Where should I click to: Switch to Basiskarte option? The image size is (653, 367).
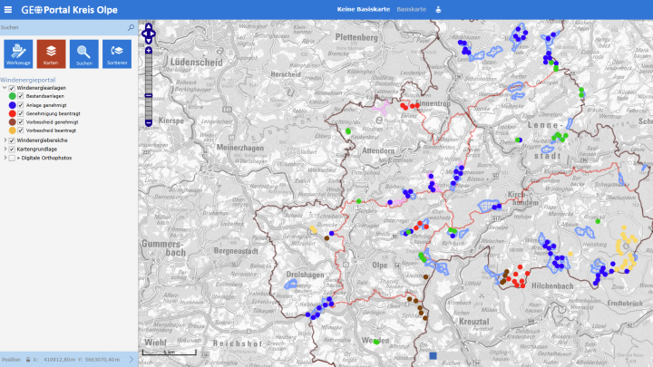(x=412, y=9)
